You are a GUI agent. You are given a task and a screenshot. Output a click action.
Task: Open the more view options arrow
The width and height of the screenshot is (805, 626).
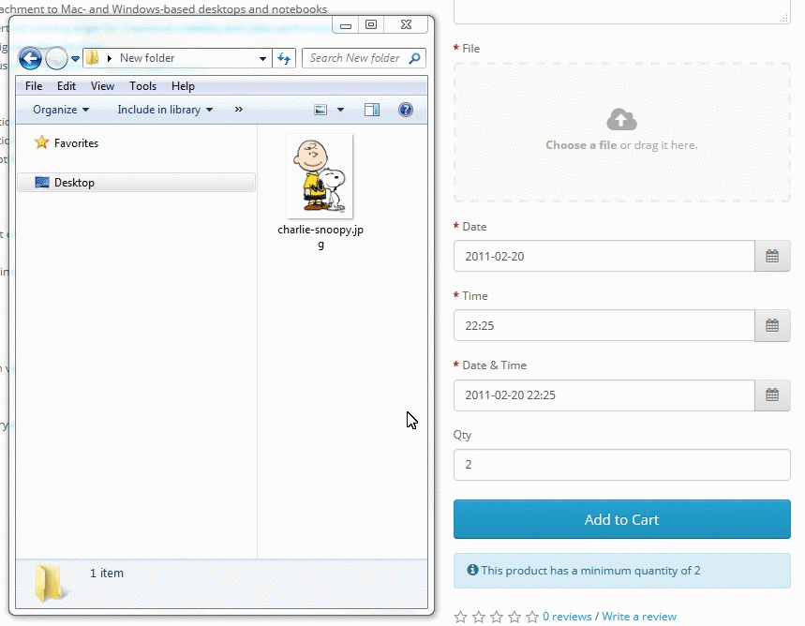(x=340, y=110)
